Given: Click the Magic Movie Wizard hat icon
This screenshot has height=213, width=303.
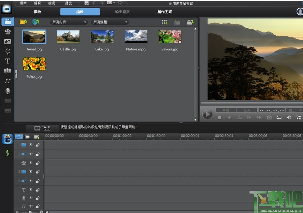Looking at the screenshot, I should tap(7, 139).
